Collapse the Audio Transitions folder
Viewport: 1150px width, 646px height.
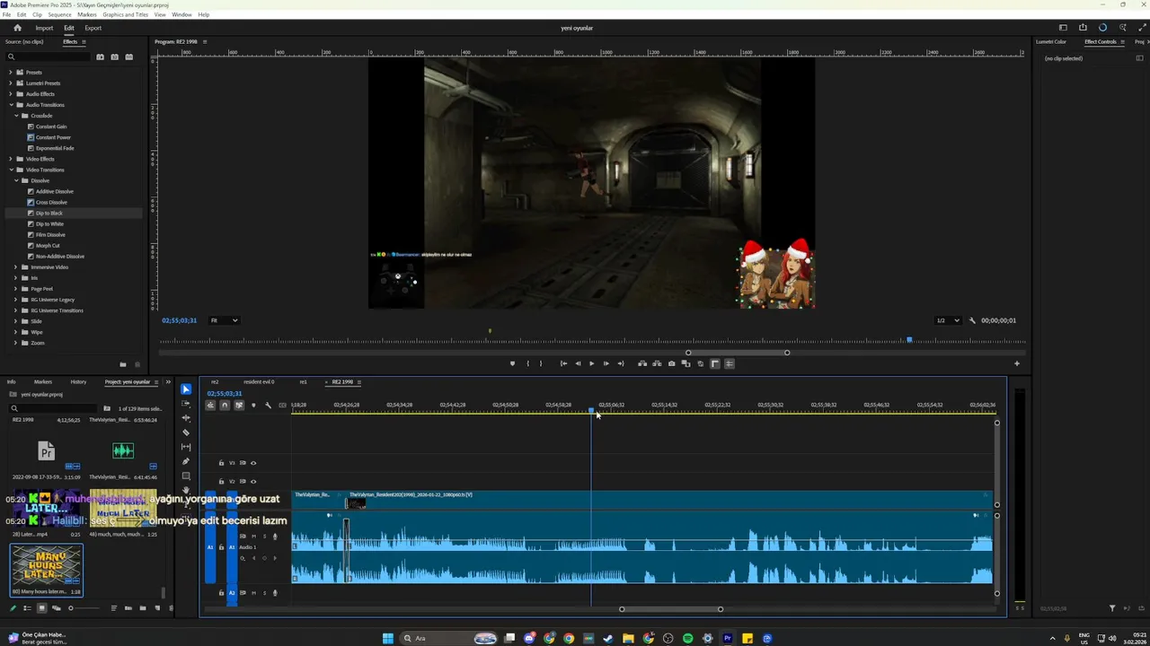(10, 105)
